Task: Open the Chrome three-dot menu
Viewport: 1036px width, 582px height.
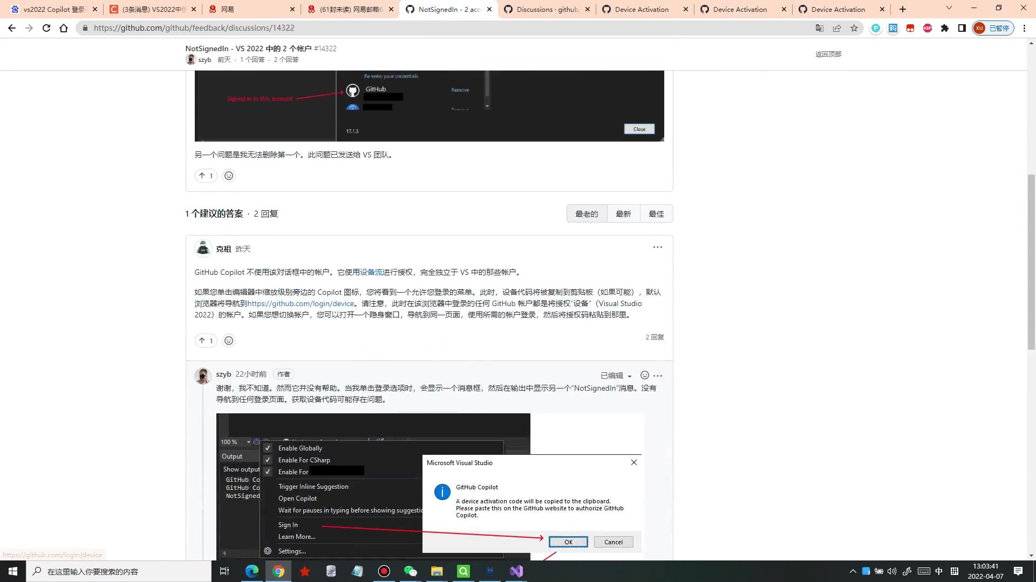Action: (1025, 28)
